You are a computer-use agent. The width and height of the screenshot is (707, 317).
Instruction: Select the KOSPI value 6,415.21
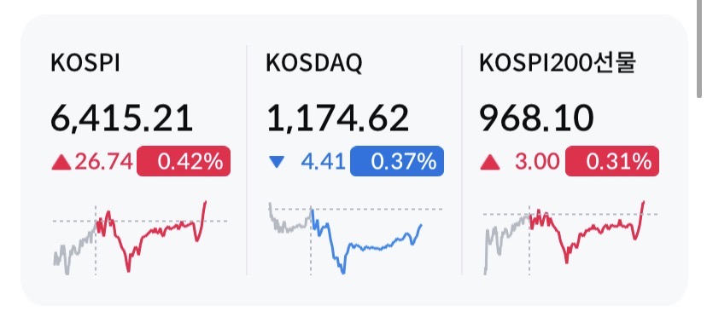click(122, 119)
